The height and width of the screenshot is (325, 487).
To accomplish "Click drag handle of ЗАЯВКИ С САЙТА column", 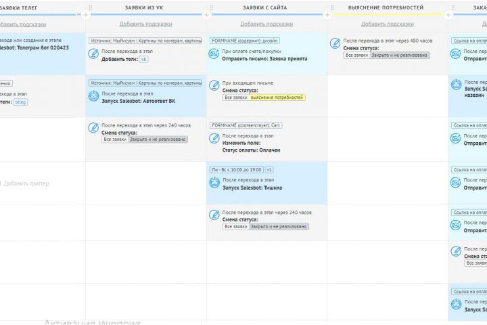I will coord(211,7).
